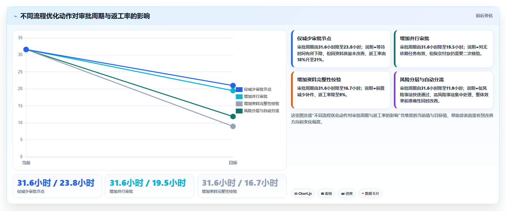This screenshot has width=506, height=211.
Task: Click the cyan 目标 data point near 19.5
Action: coord(233,91)
